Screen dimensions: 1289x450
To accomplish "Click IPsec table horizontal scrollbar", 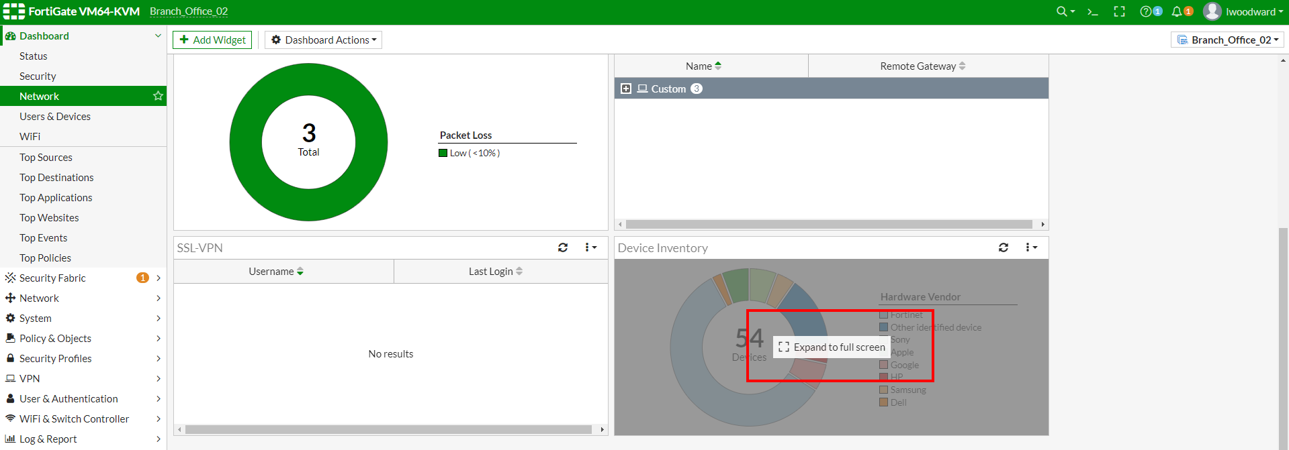I will coord(829,224).
